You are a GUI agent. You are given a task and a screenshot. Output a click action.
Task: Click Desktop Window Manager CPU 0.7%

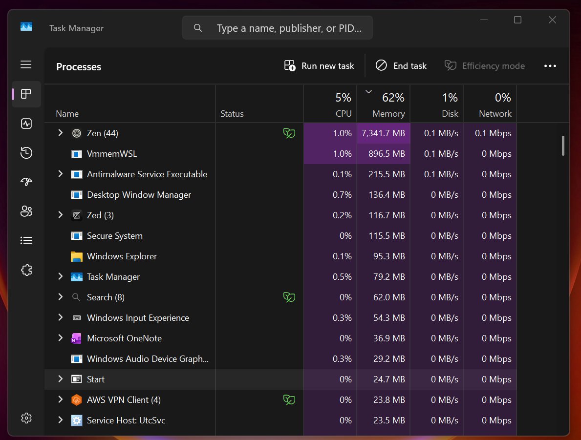click(x=342, y=195)
